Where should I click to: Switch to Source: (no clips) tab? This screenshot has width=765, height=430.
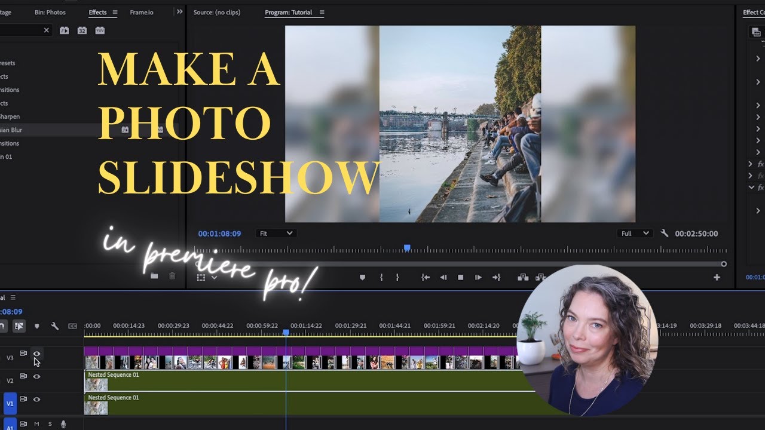pos(217,13)
